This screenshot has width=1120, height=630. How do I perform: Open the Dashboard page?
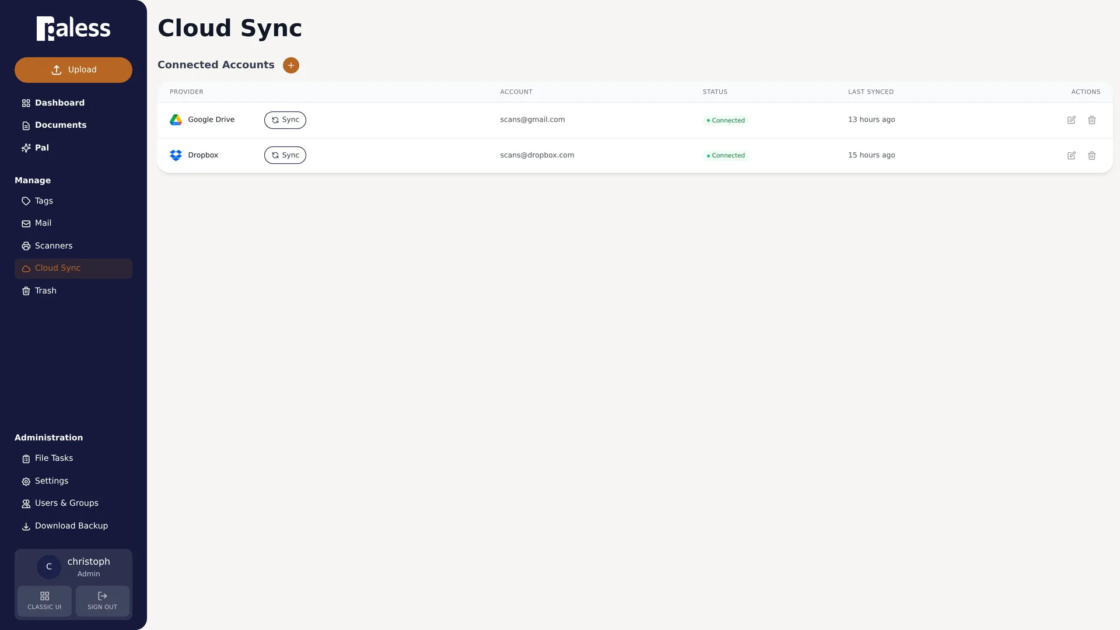[73, 103]
